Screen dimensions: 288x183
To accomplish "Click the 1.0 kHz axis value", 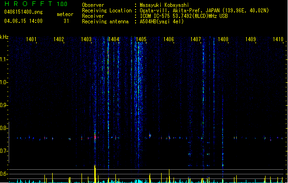I will point(4,82).
